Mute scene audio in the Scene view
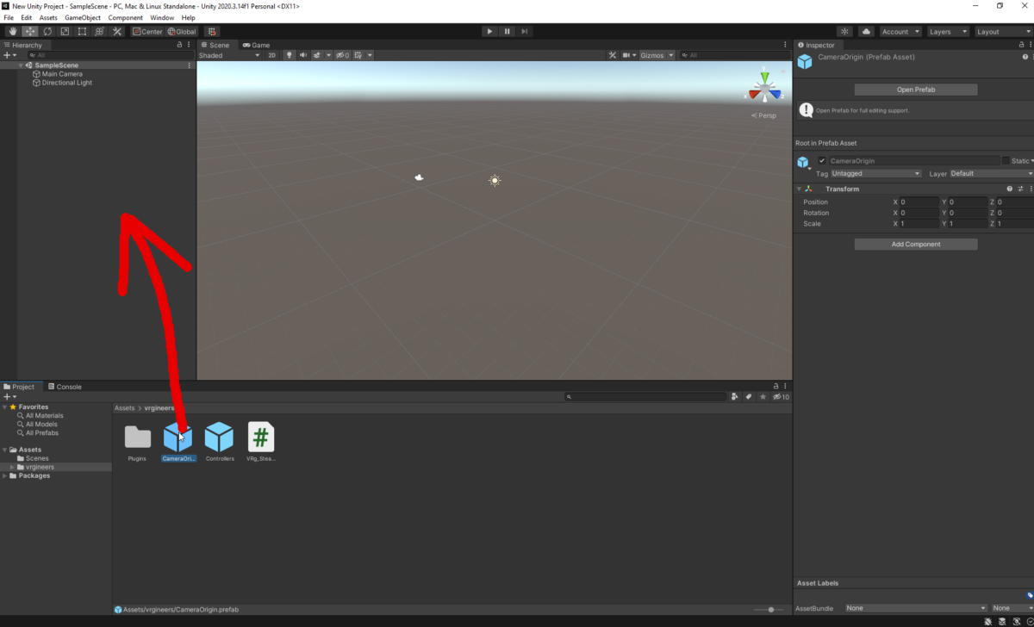The width and height of the screenshot is (1034, 627). [x=304, y=54]
